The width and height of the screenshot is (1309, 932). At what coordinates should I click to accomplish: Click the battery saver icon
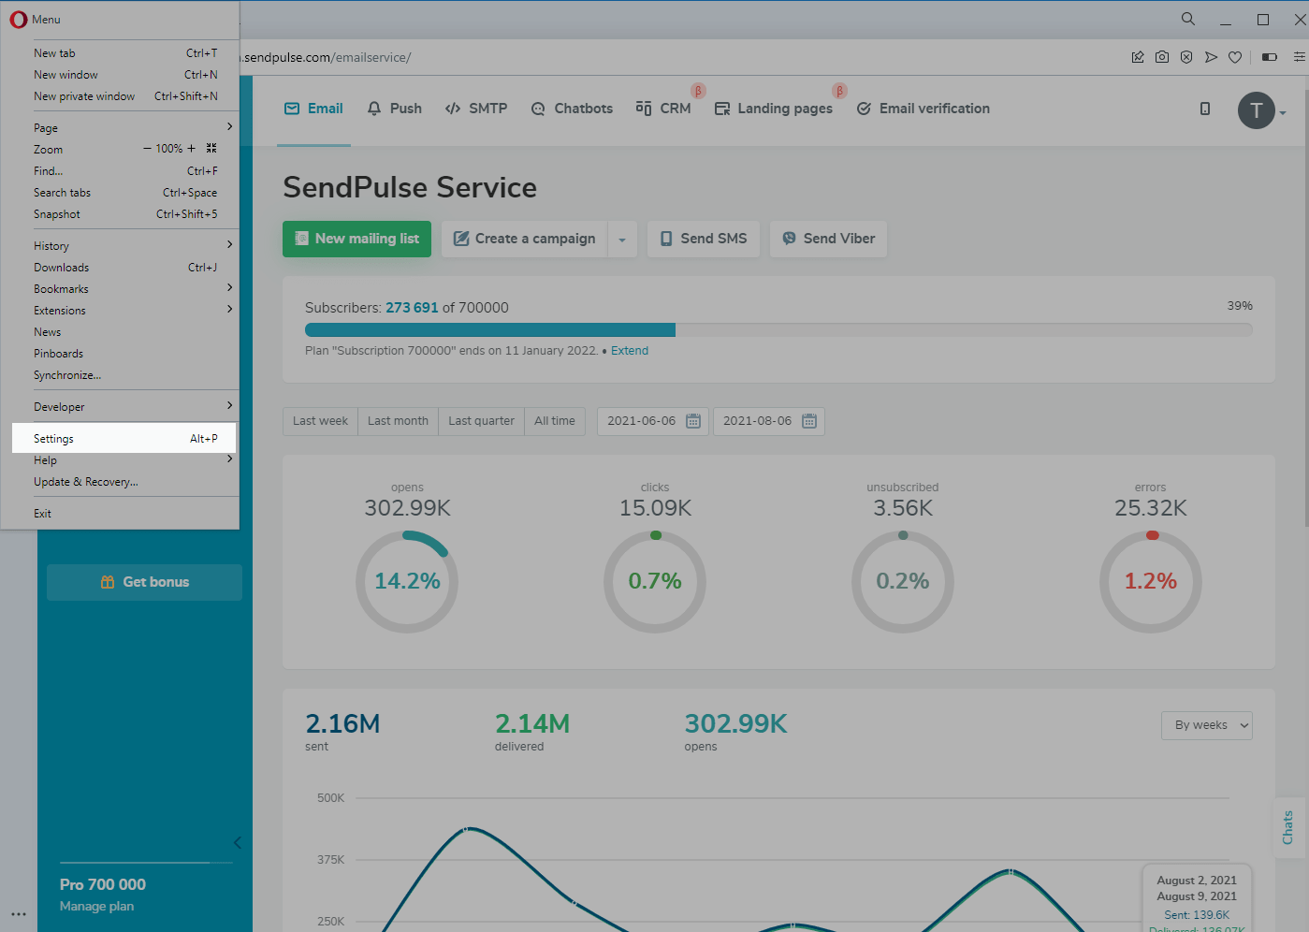point(1269,57)
